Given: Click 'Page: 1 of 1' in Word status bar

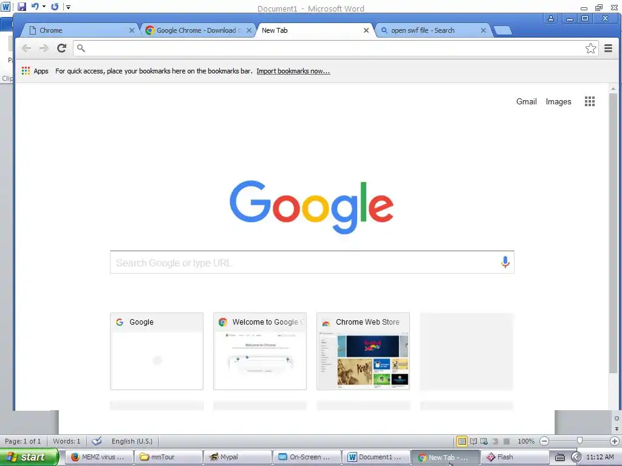Looking at the screenshot, I should tap(22, 441).
